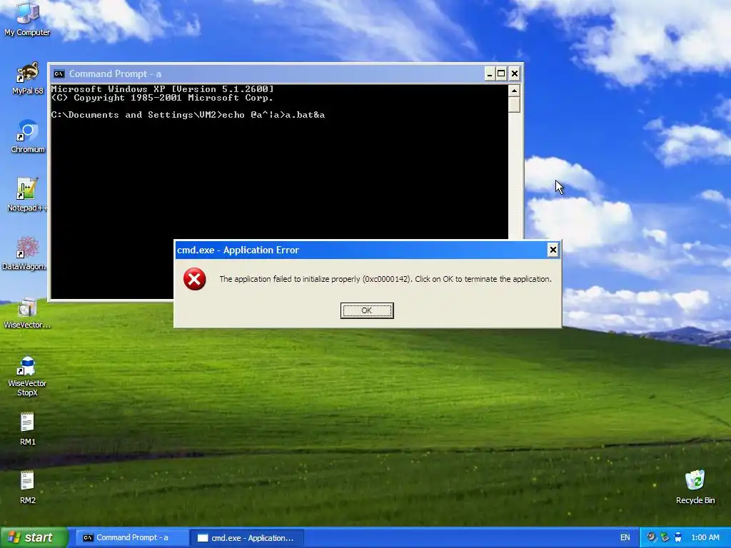Switch to cmd.exe Application taskbar button
This screenshot has height=548, width=731.
coord(247,538)
